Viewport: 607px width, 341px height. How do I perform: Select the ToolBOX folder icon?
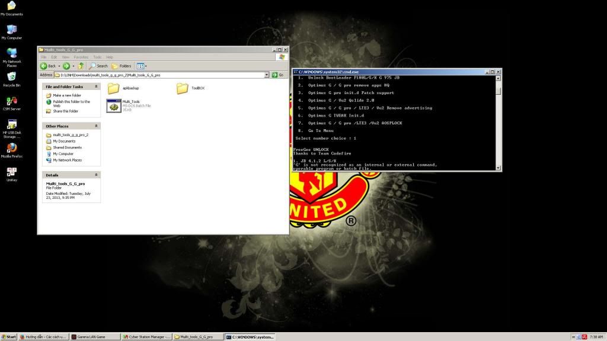(183, 88)
